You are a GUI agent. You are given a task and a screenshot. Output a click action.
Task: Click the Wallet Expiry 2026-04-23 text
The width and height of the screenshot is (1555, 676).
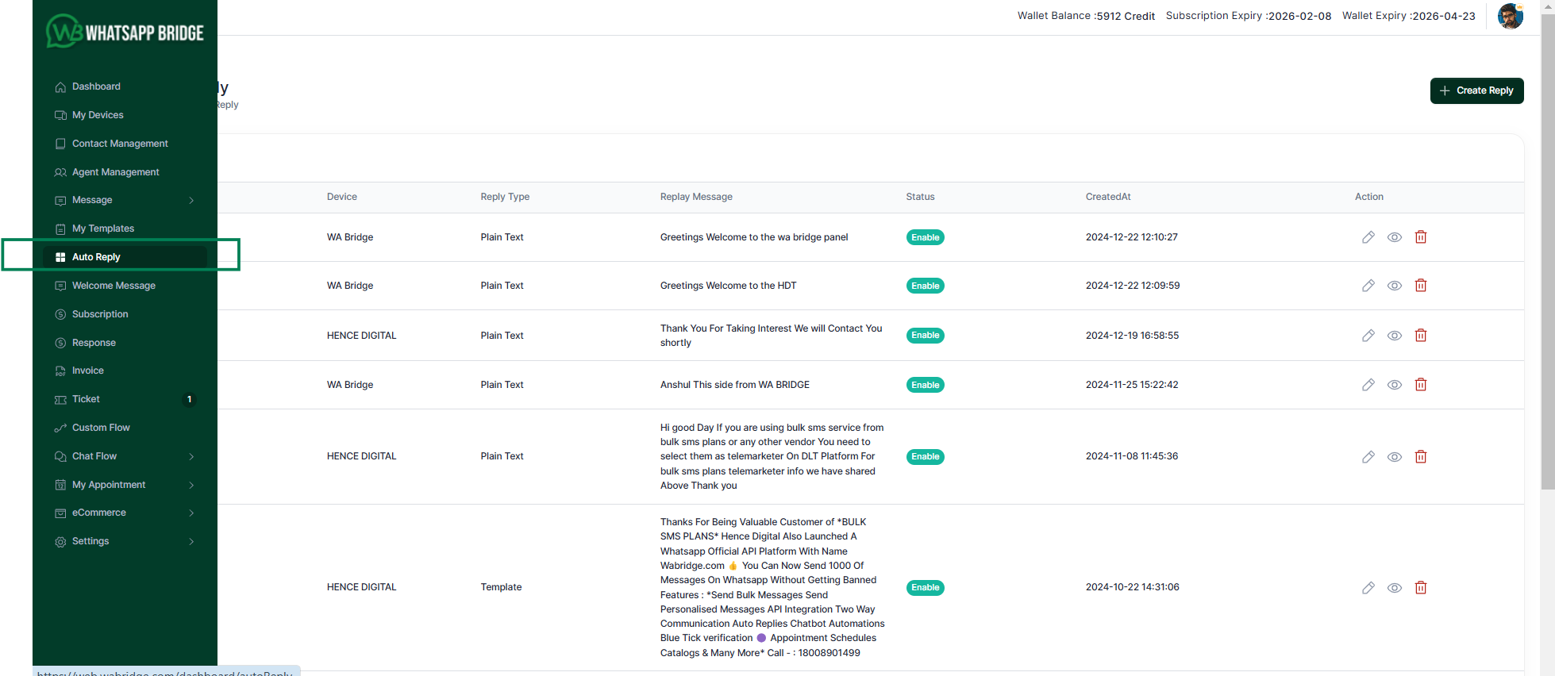point(1409,16)
